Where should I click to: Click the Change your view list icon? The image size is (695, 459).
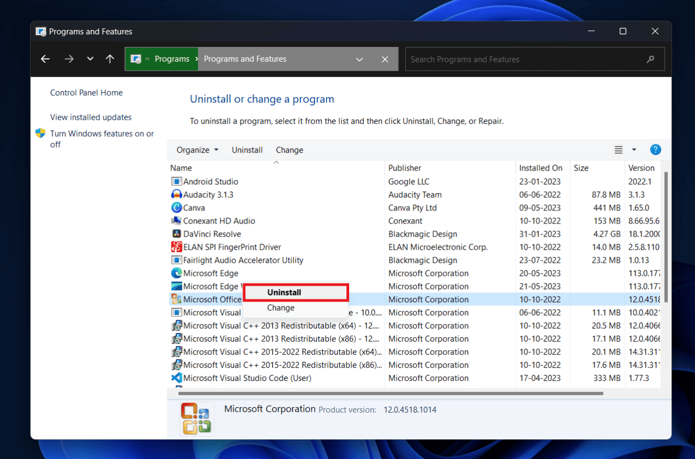pos(618,149)
